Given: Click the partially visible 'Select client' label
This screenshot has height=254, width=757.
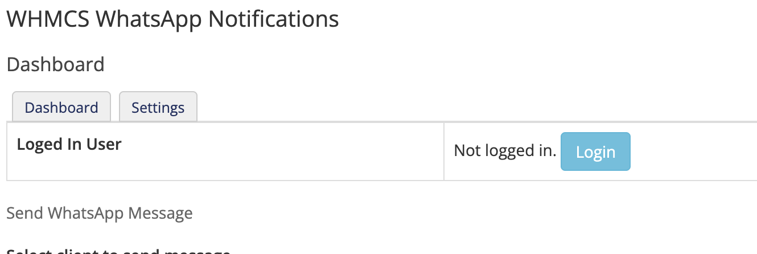Looking at the screenshot, I should pyautogui.click(x=118, y=251).
